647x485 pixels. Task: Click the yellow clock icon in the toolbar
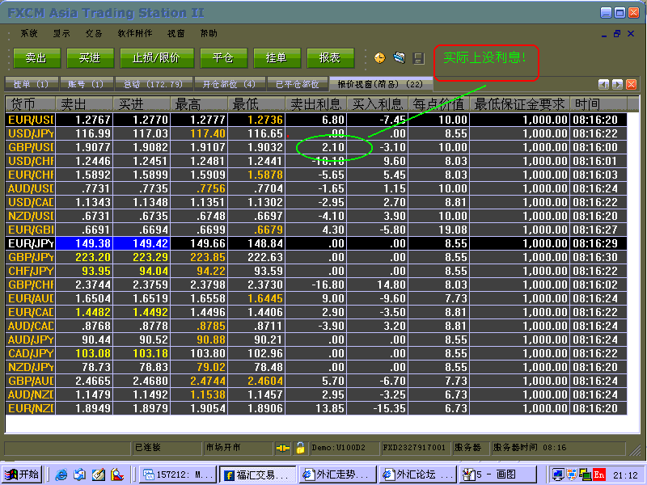[x=380, y=58]
